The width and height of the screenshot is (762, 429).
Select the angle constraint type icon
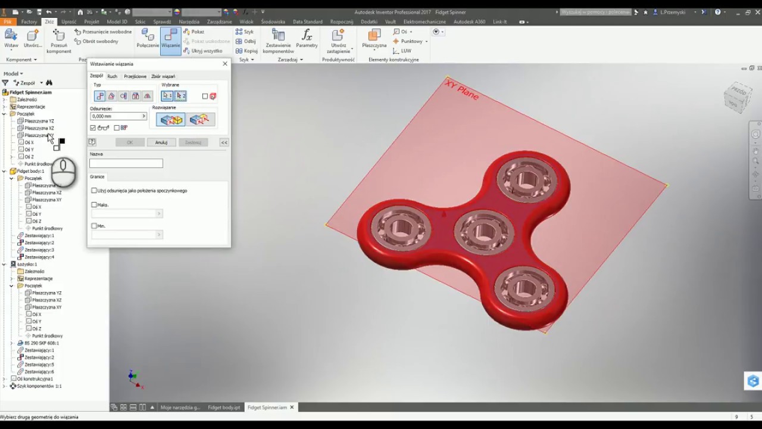tap(111, 96)
